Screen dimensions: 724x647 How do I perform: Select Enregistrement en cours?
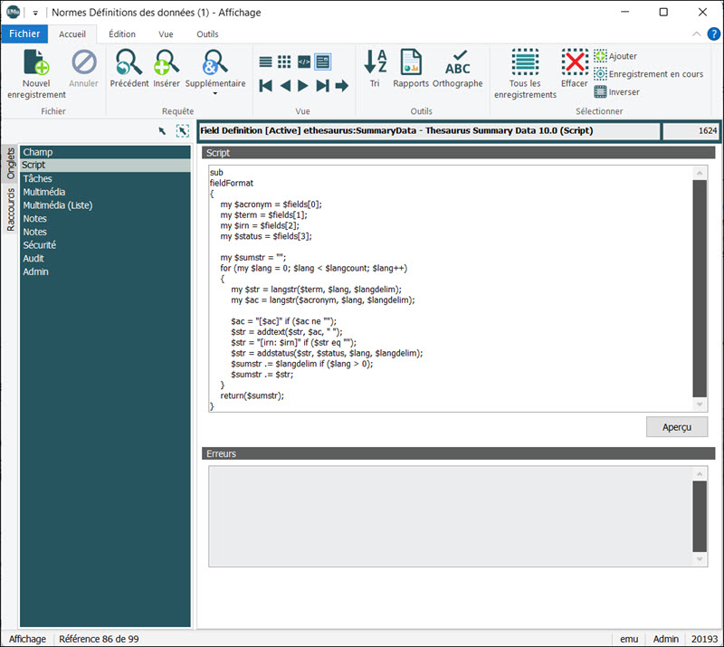pyautogui.click(x=649, y=74)
